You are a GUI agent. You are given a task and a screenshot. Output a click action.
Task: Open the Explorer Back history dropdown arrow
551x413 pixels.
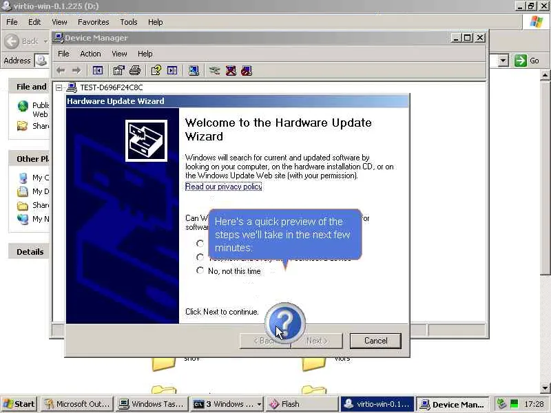(45, 41)
